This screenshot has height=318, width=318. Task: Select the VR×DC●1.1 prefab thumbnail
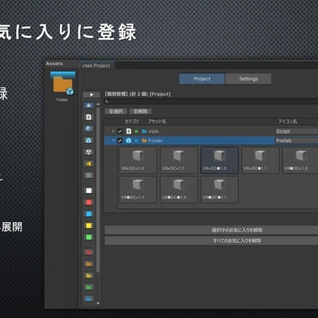(260, 161)
